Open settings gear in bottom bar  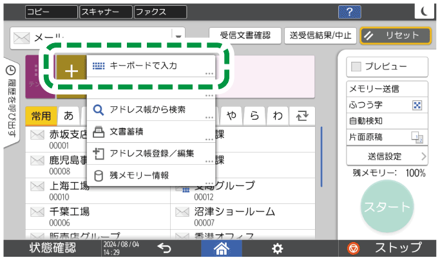click(277, 248)
